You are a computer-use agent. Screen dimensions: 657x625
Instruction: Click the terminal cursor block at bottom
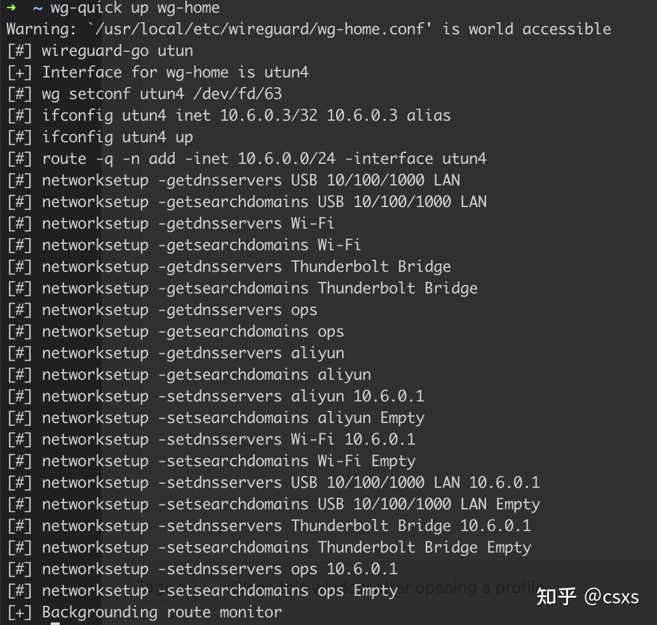tap(55, 623)
